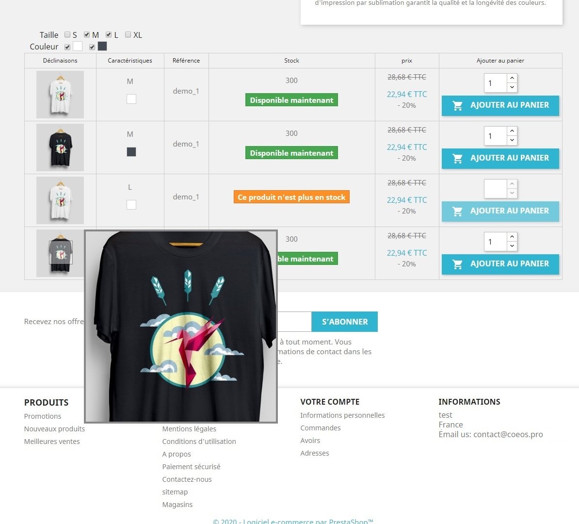This screenshot has width=579, height=524.
Task: Click cart icon in second row's add button
Action: (x=457, y=159)
